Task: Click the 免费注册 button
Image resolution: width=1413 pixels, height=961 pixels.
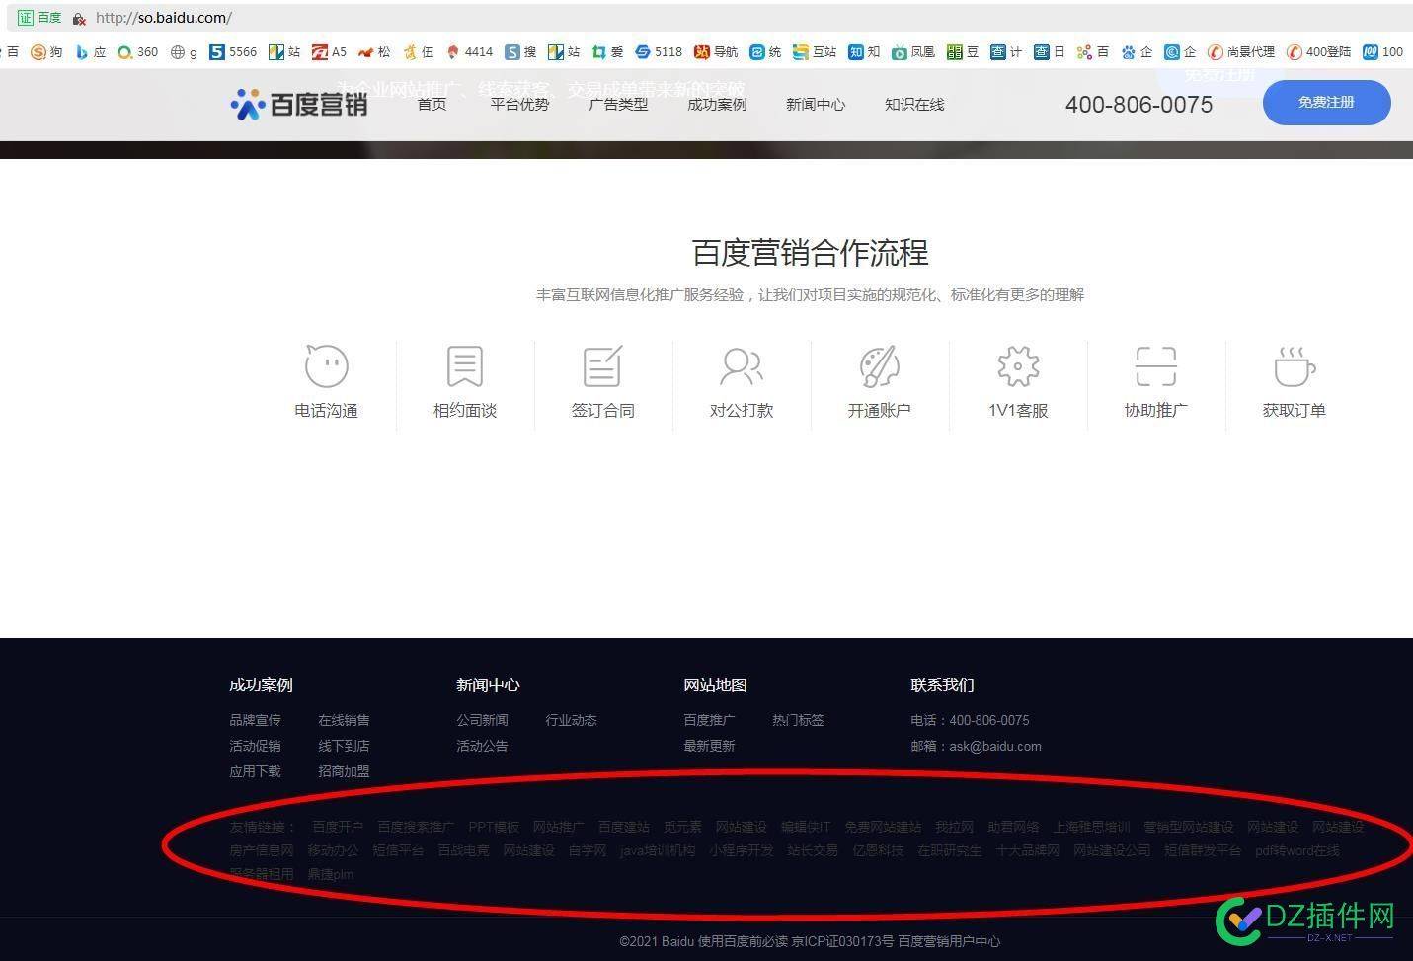Action: (1326, 103)
